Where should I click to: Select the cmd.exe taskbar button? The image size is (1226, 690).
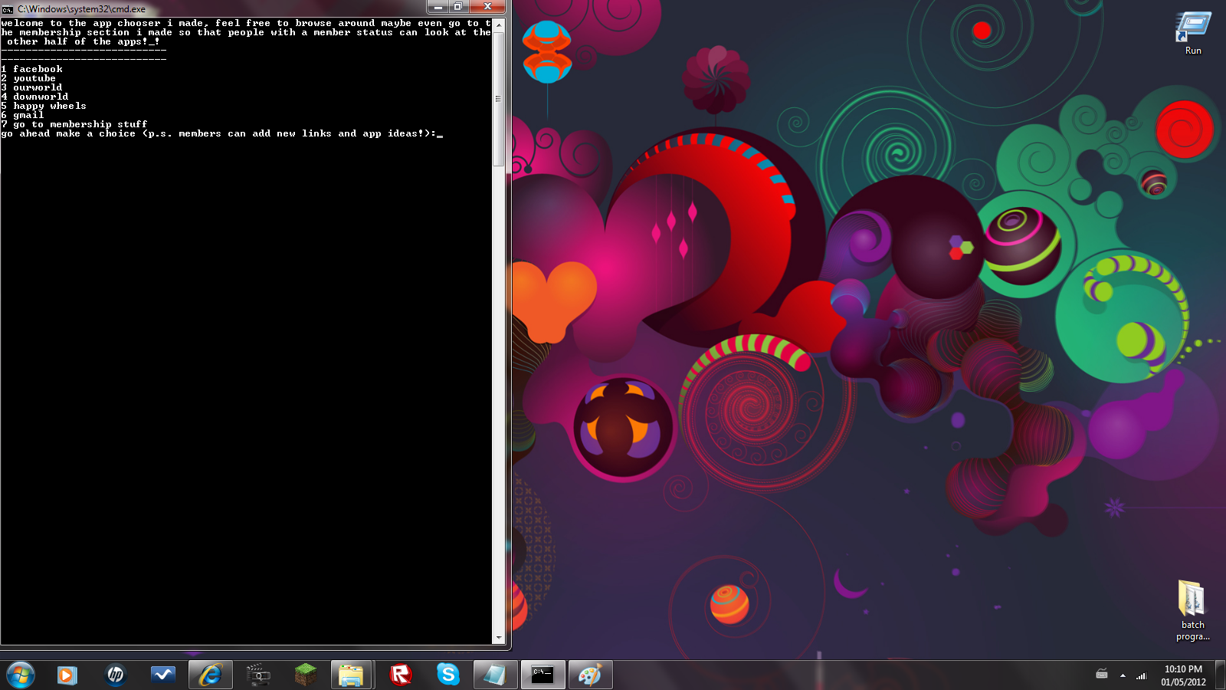pos(543,675)
